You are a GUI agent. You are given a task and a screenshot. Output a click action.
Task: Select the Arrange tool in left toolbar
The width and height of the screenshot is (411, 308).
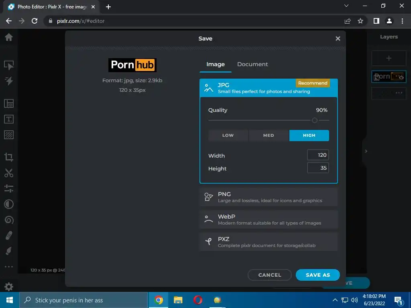point(9,65)
